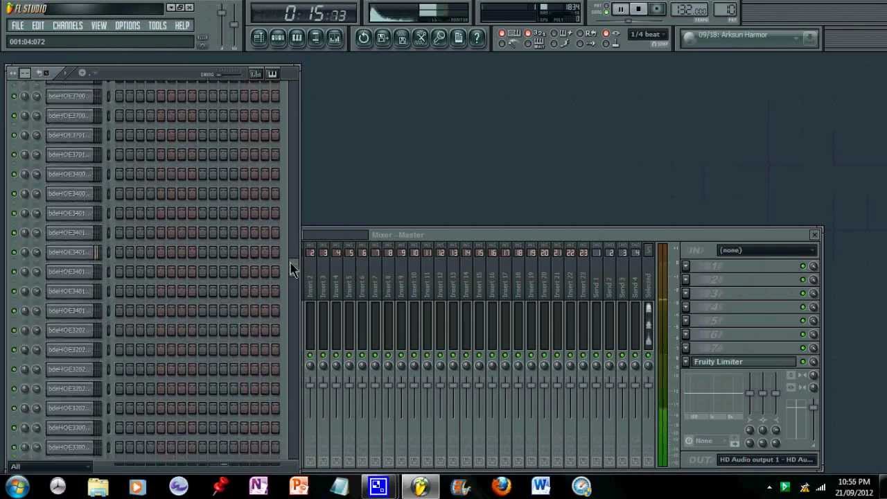Viewport: 887px width, 499px height.
Task: Click the save icon beside None in mixer
Action: tap(735, 441)
